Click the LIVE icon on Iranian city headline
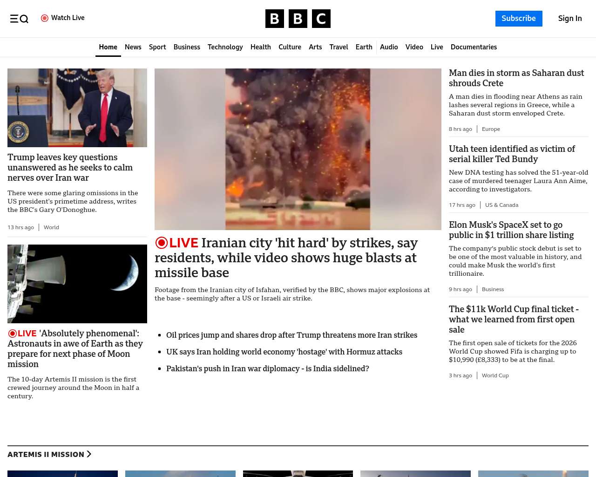Image resolution: width=596 pixels, height=477 pixels. tap(162, 243)
